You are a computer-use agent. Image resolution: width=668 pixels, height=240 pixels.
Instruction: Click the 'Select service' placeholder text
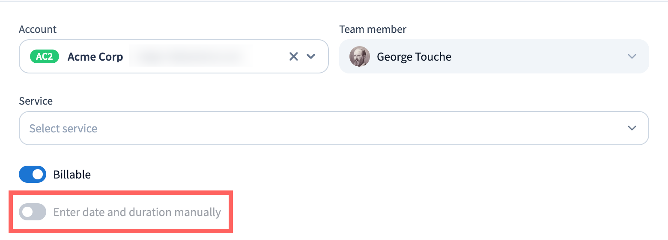point(63,128)
